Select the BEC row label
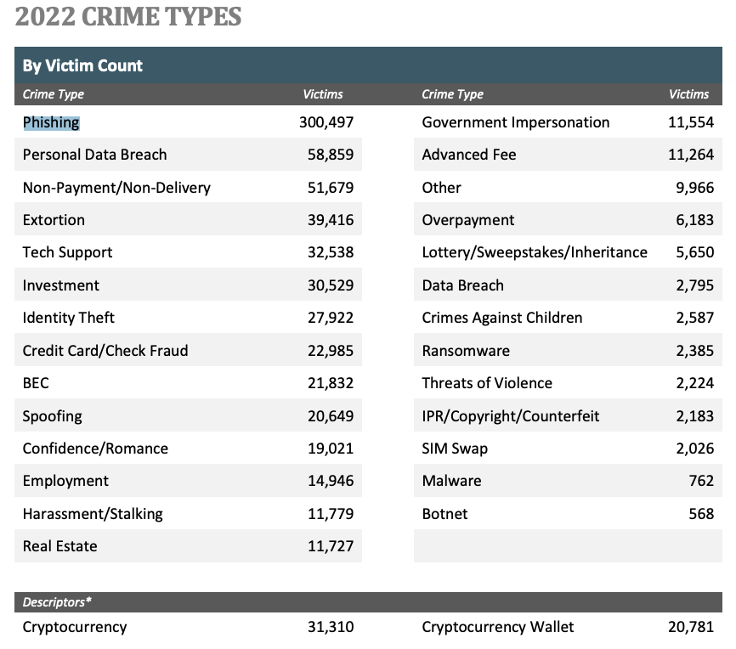Screen dimensions: 736x649 coord(36,383)
